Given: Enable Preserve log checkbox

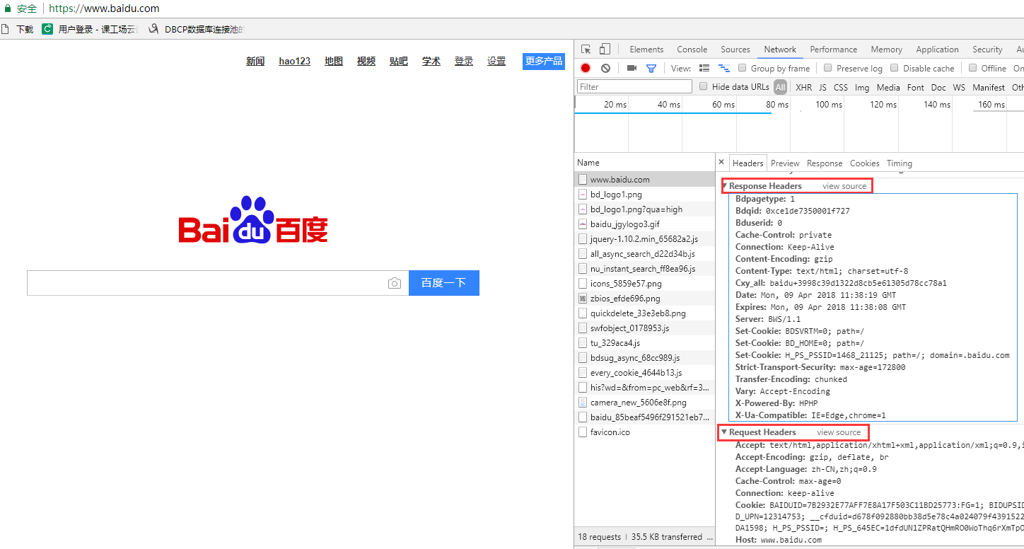Looking at the screenshot, I should pyautogui.click(x=827, y=68).
